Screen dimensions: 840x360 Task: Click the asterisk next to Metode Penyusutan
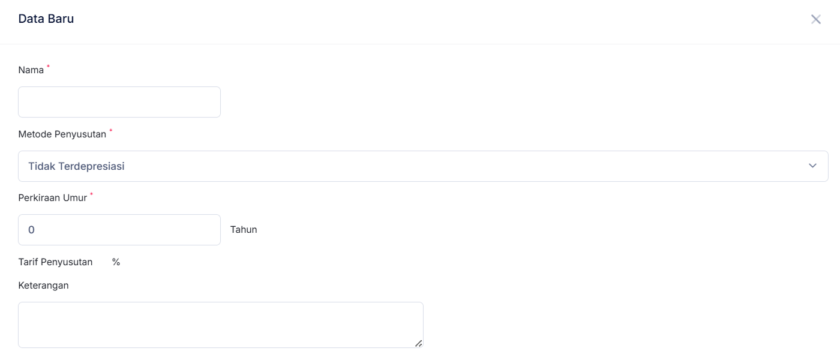(110, 130)
